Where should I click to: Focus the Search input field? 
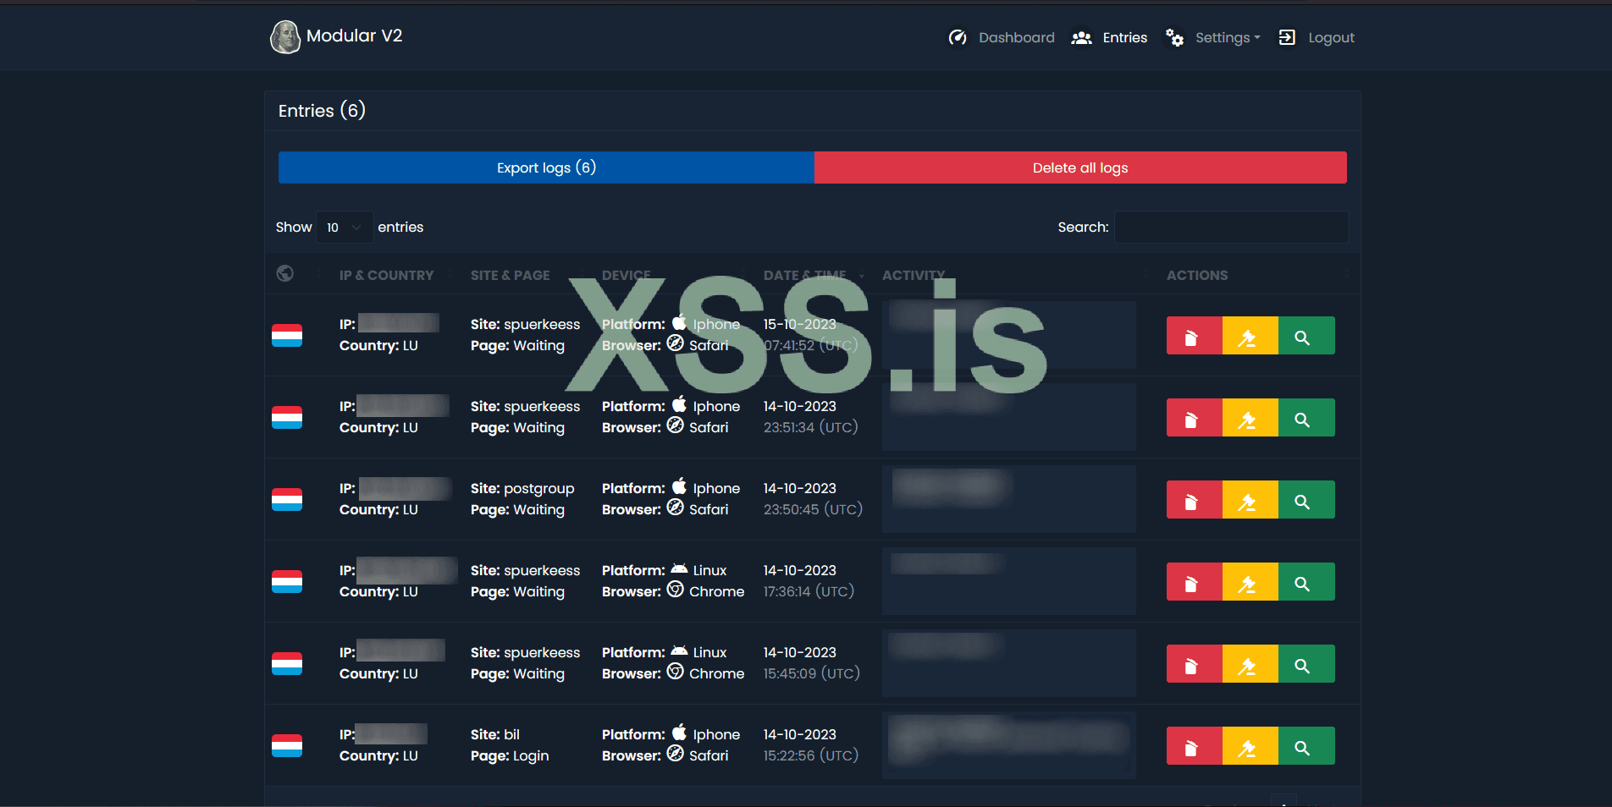pyautogui.click(x=1231, y=228)
